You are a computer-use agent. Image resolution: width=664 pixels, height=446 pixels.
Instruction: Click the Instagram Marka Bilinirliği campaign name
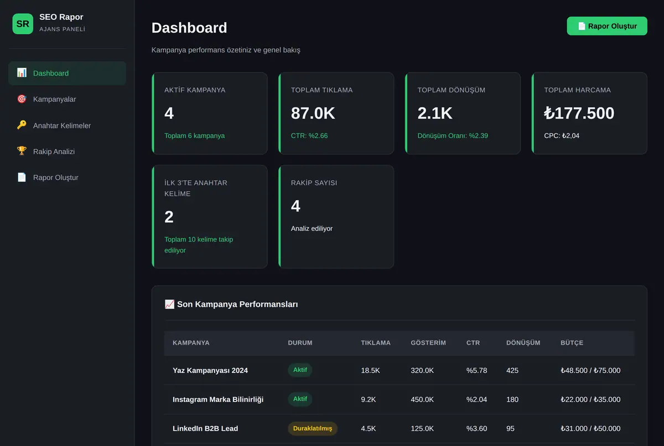[218, 400]
